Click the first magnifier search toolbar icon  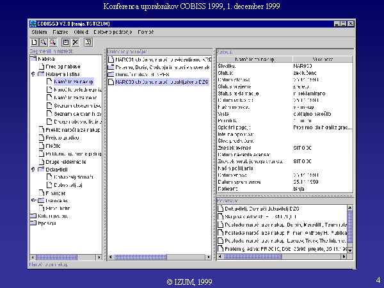[43, 42]
